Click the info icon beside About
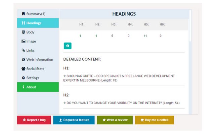Image resolution: width=215 pixels, height=134 pixels. click(x=23, y=87)
